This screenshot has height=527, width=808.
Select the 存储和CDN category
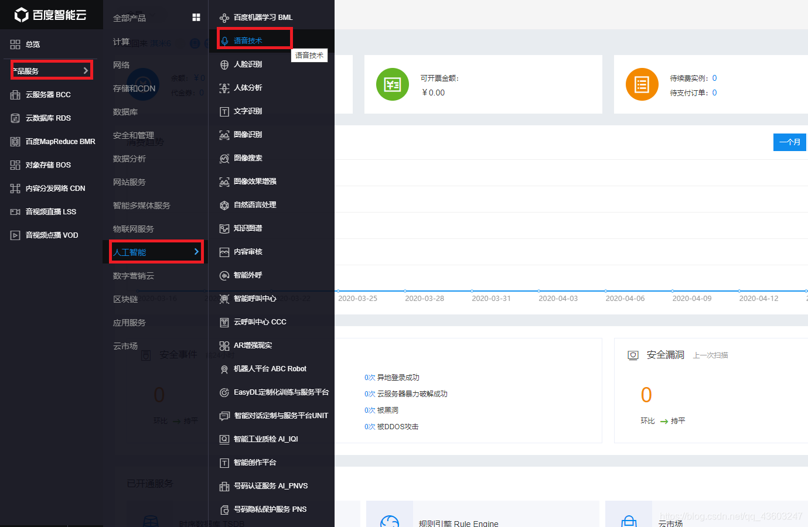pyautogui.click(x=134, y=88)
